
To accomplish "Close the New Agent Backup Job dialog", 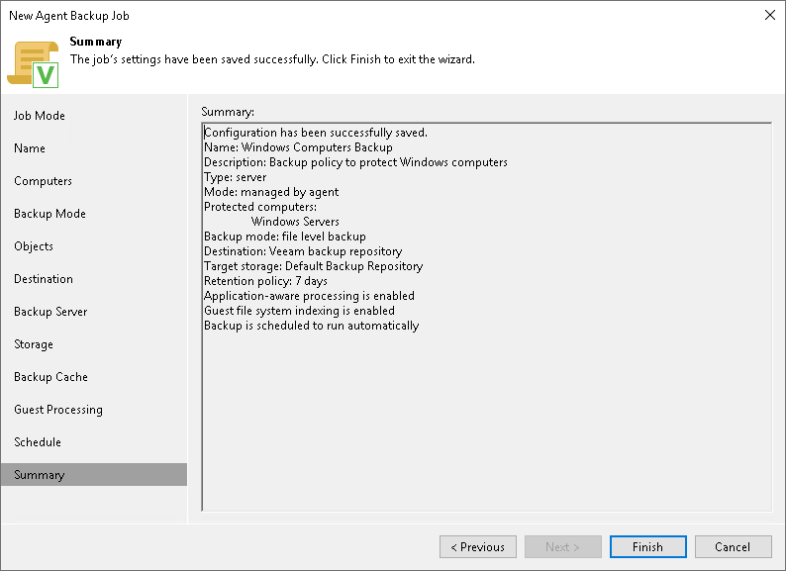I will click(x=769, y=15).
